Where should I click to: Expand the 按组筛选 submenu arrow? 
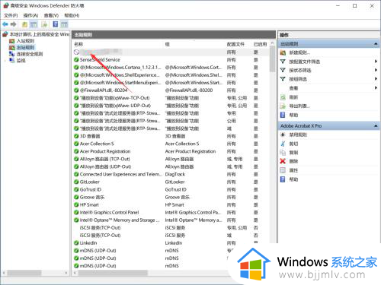[376, 79]
